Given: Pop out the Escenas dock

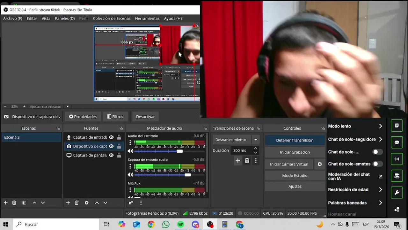Looking at the screenshot, I should (x=58, y=128).
